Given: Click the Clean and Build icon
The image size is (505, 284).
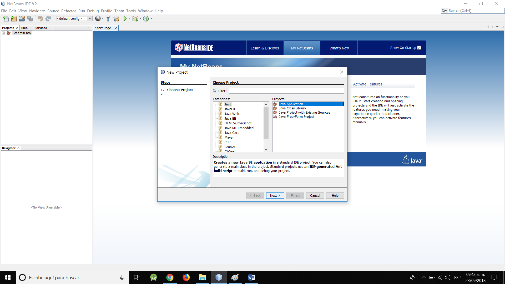Looking at the screenshot, I should pos(116,18).
